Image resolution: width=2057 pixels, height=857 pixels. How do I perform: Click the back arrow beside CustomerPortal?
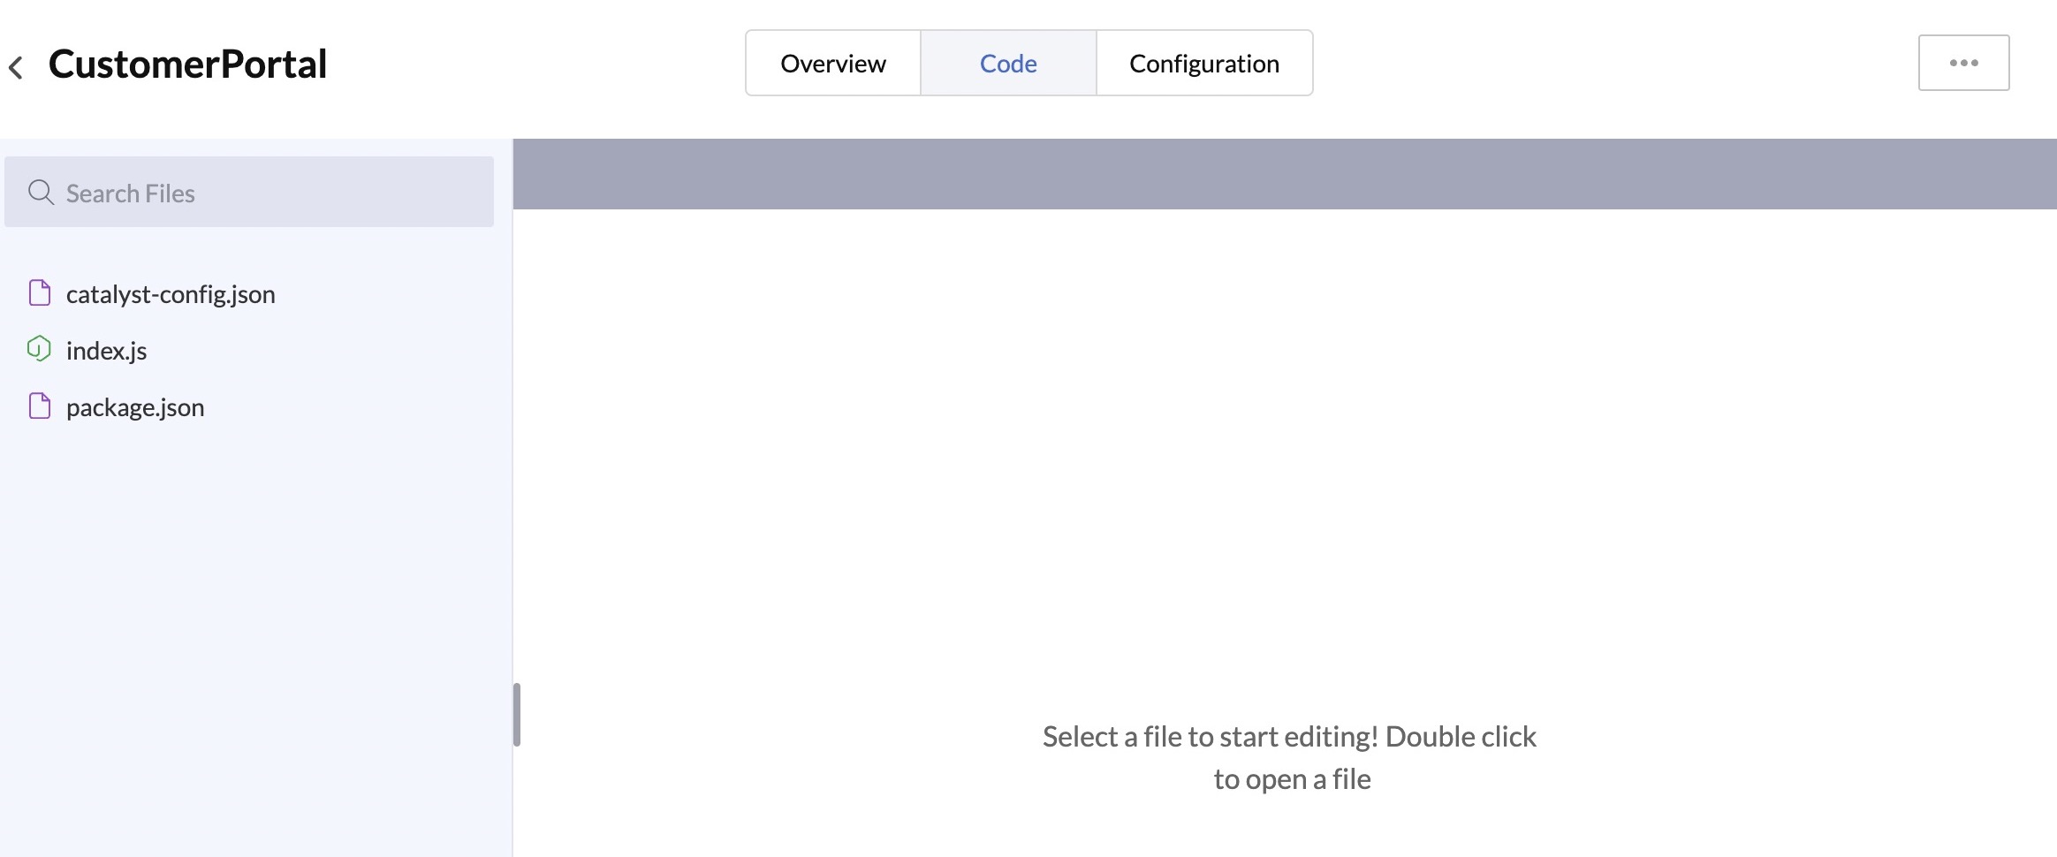pos(17,66)
